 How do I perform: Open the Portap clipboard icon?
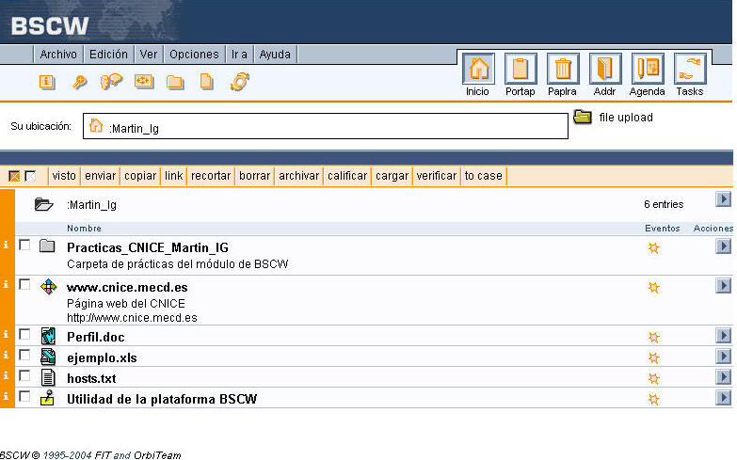click(x=520, y=71)
